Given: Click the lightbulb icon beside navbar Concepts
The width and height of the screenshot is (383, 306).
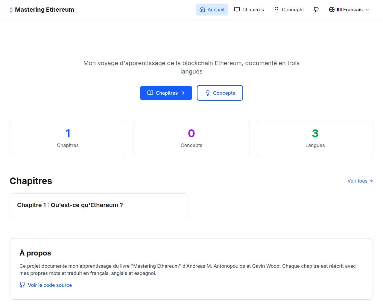Looking at the screenshot, I should pos(276,10).
